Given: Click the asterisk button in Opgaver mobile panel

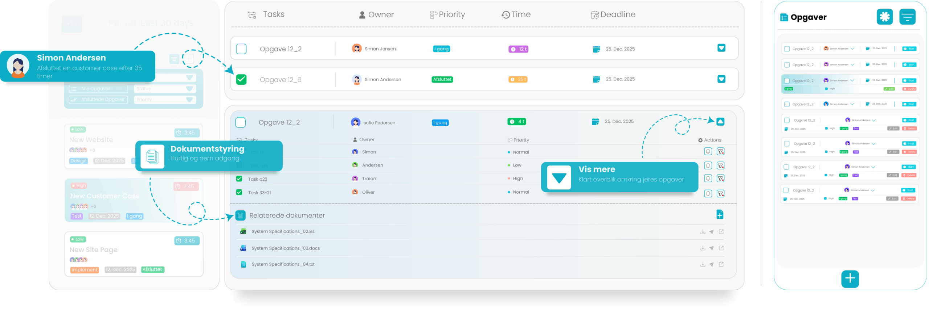Looking at the screenshot, I should 884,17.
